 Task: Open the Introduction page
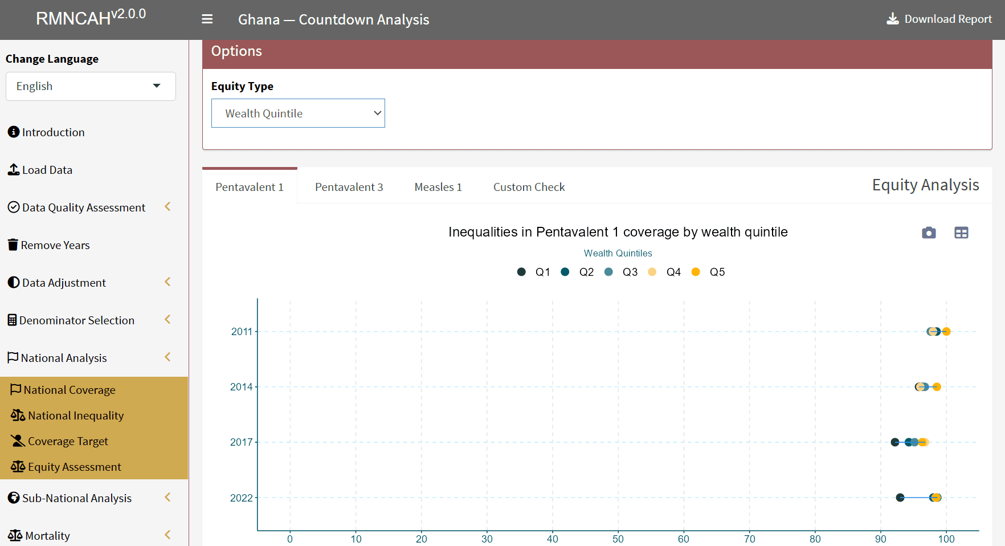tap(53, 132)
